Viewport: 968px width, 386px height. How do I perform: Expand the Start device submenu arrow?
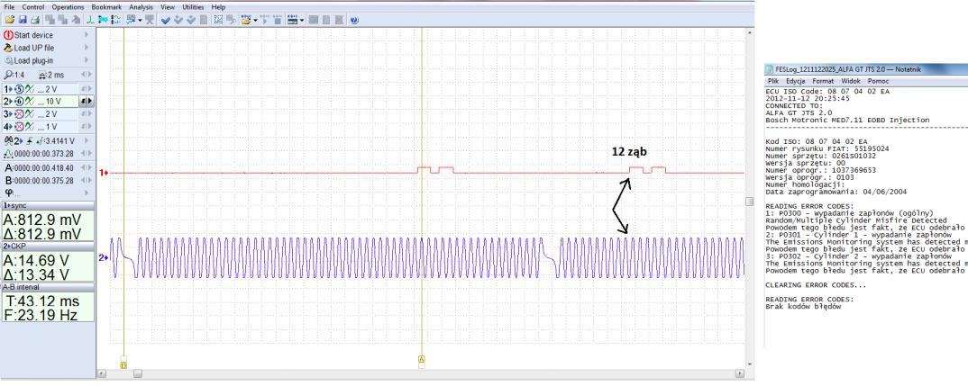coord(86,34)
